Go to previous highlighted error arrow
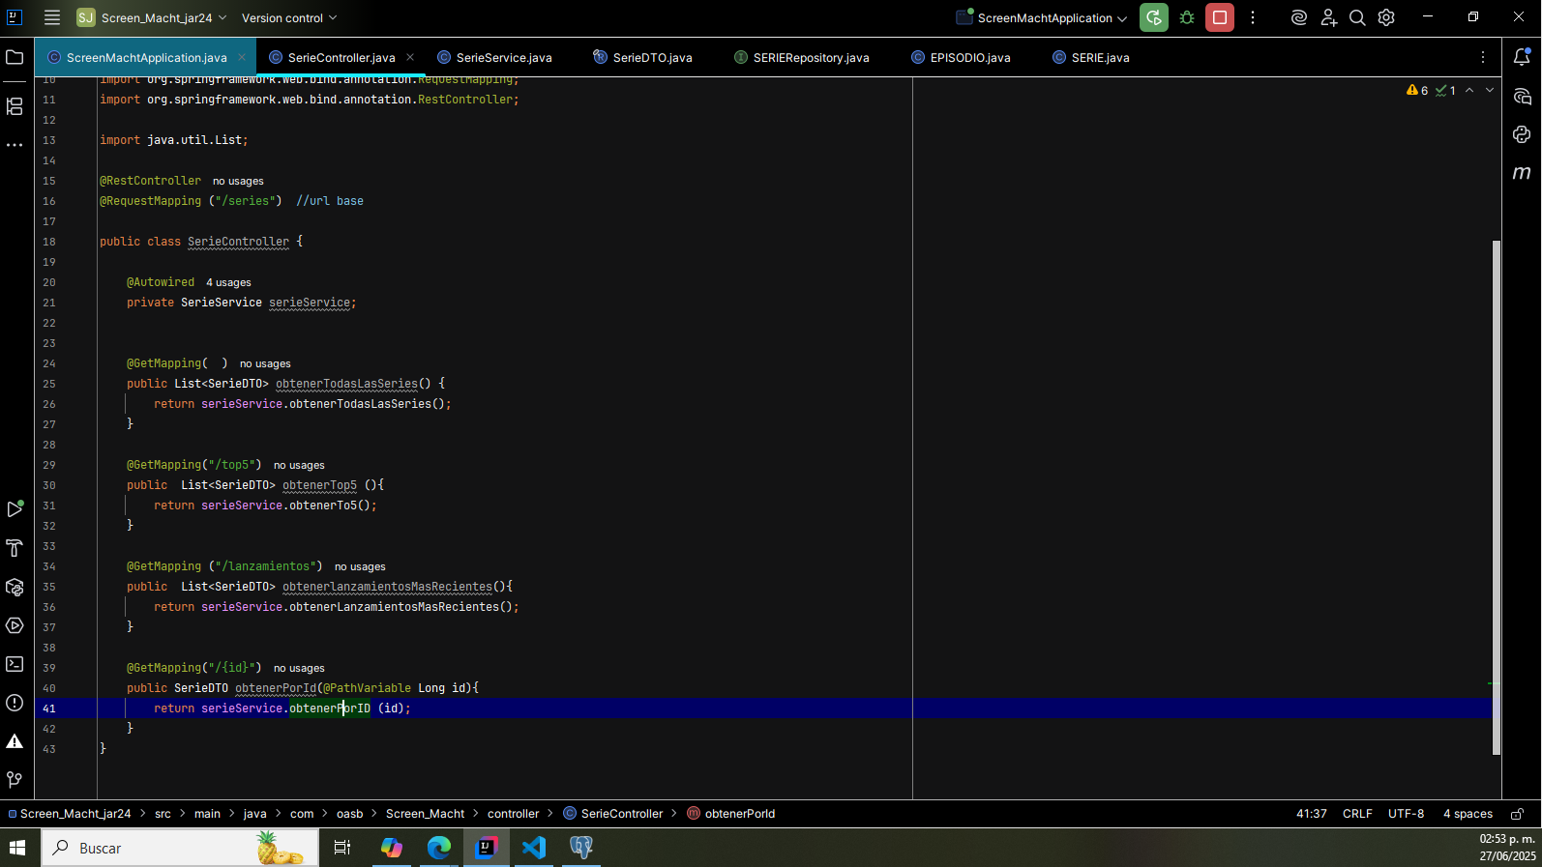The width and height of the screenshot is (1542, 867). (x=1469, y=90)
